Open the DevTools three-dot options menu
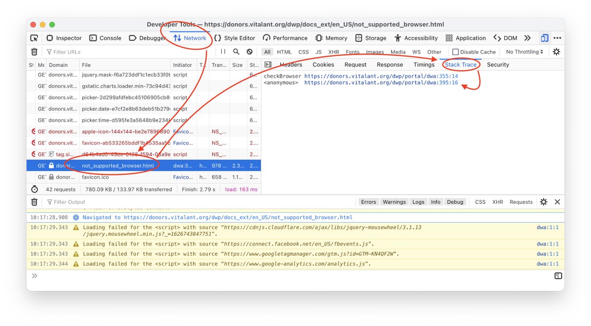 coord(557,38)
